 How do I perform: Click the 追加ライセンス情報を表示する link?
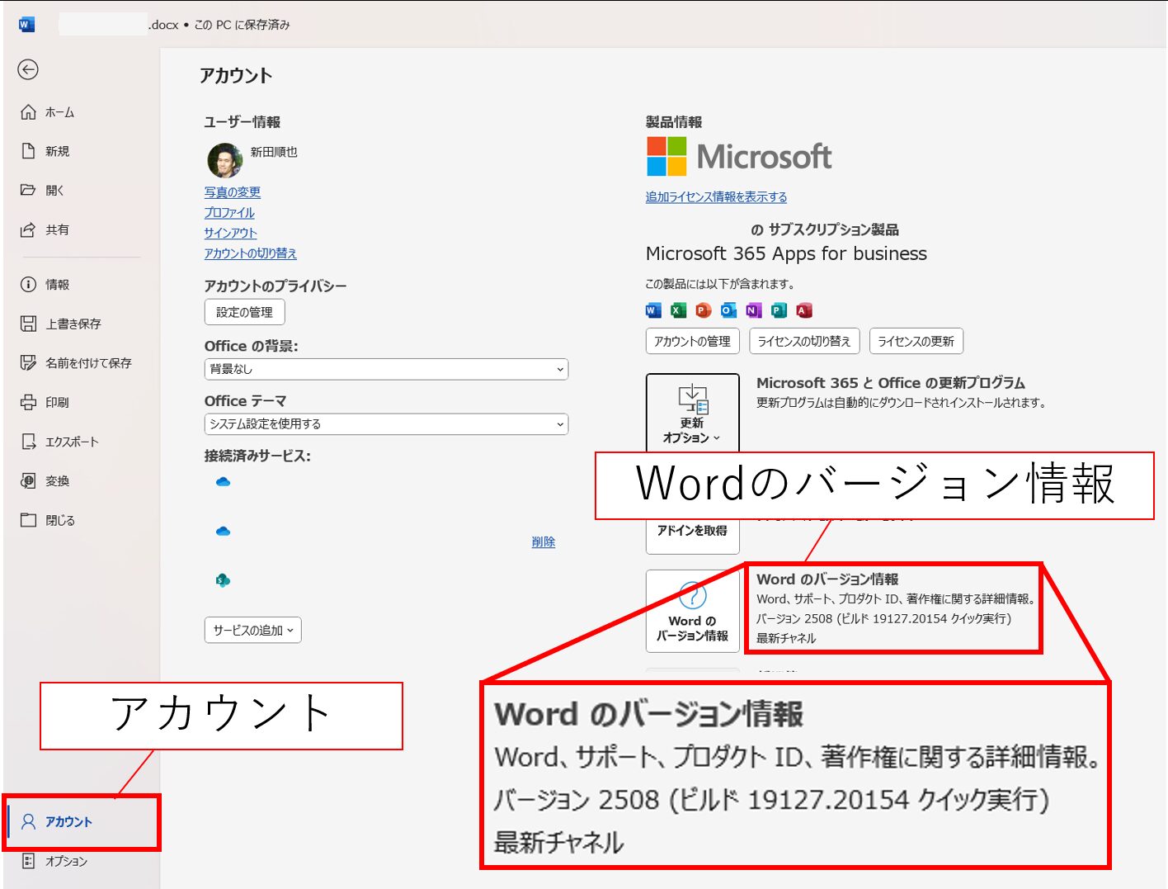[716, 197]
